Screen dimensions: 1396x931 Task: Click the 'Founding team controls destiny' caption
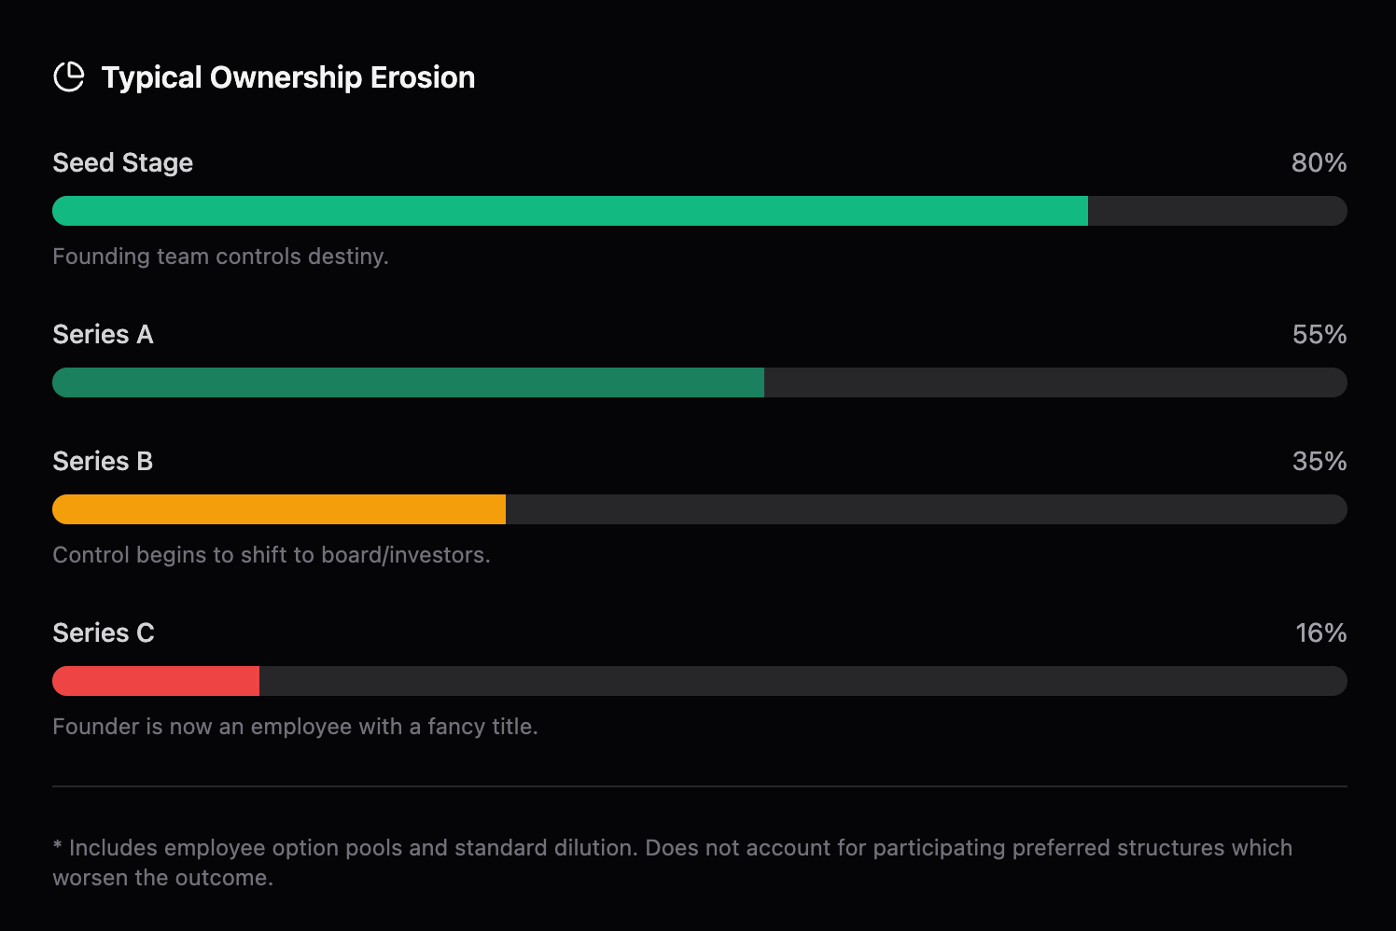point(220,257)
